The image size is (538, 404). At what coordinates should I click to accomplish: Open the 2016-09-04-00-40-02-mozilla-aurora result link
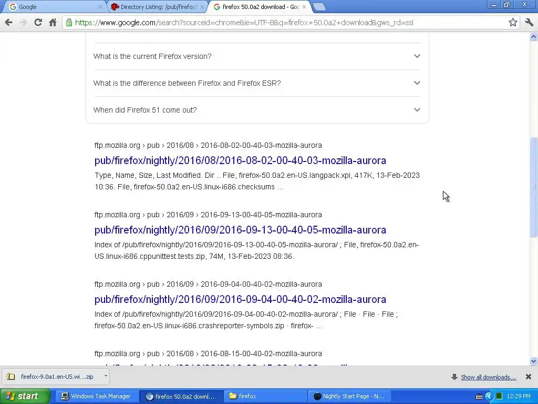click(x=240, y=299)
